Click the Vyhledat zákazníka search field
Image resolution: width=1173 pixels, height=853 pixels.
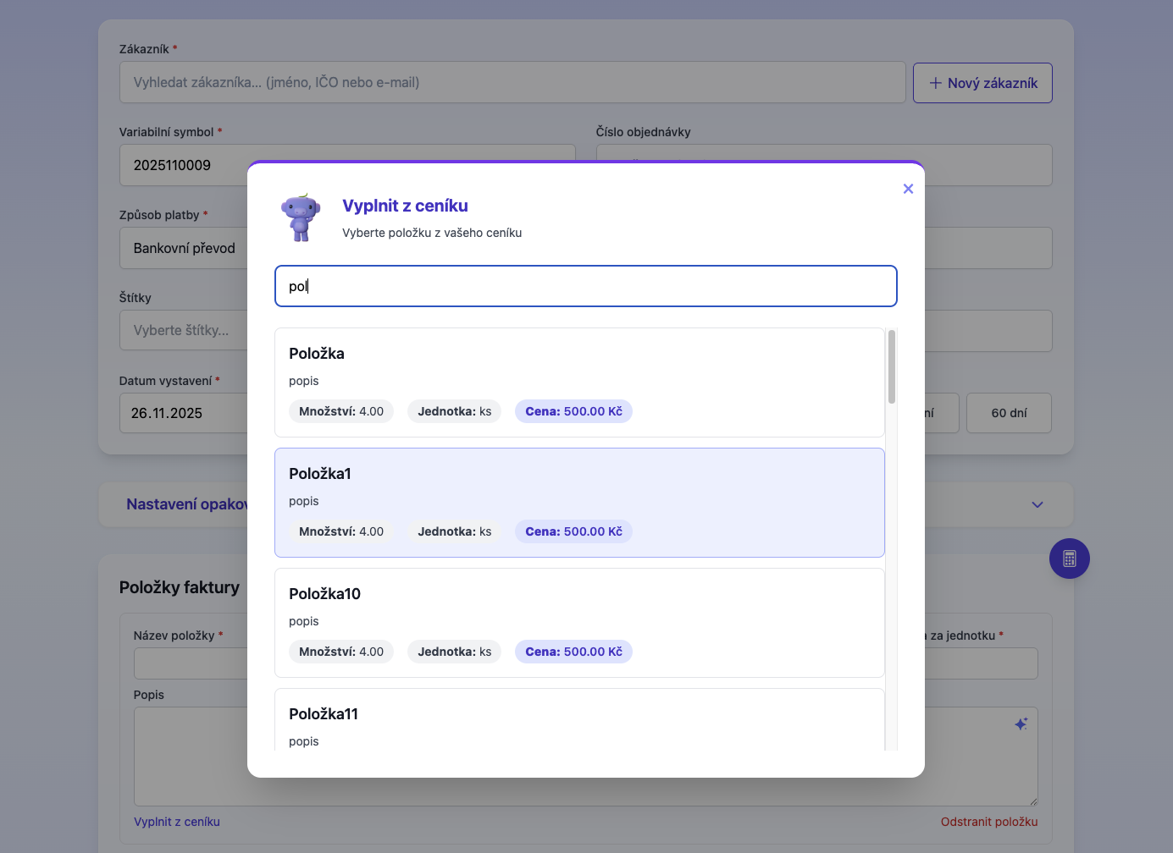512,82
